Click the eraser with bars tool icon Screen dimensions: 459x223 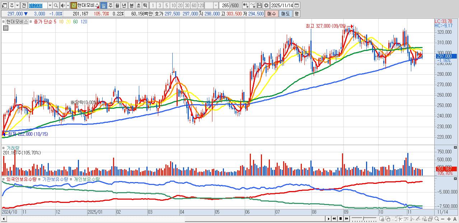pyautogui.click(x=424, y=219)
